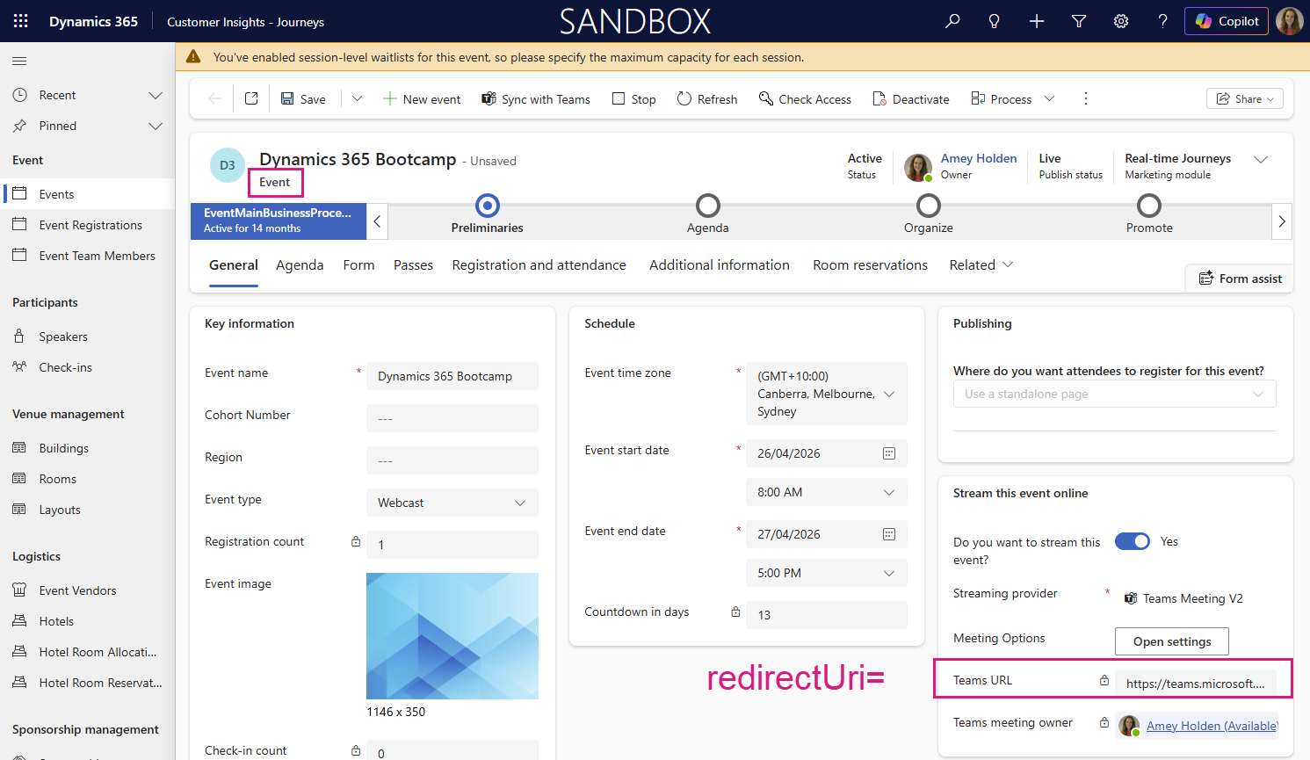Open Event end date calendar picker
This screenshot has width=1310, height=760.
click(x=889, y=534)
